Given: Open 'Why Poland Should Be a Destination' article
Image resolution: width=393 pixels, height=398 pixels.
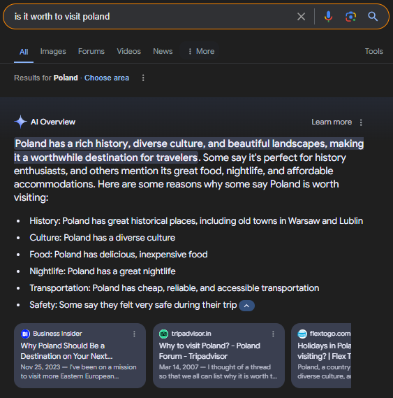Looking at the screenshot, I should point(66,351).
